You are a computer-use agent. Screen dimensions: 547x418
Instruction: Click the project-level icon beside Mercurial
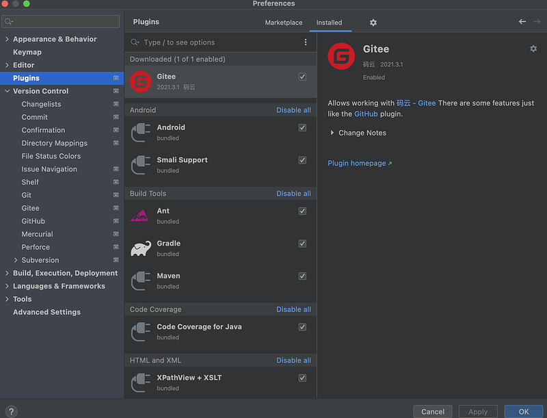(116, 234)
